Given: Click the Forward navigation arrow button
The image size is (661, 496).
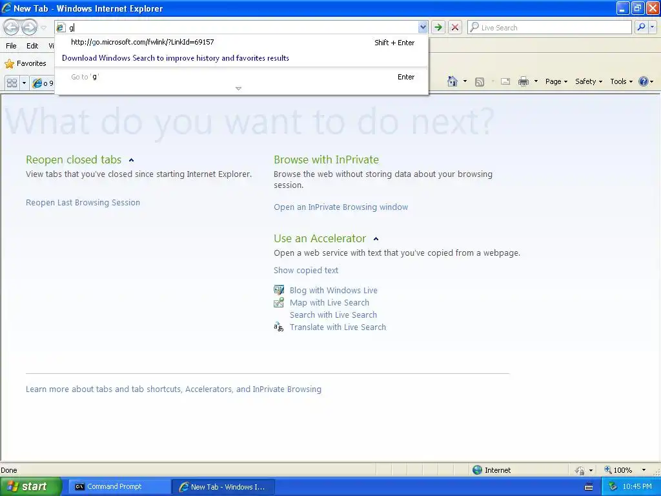Looking at the screenshot, I should pyautogui.click(x=29, y=27).
